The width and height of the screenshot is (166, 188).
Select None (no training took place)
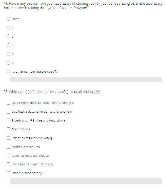(x=9, y=164)
